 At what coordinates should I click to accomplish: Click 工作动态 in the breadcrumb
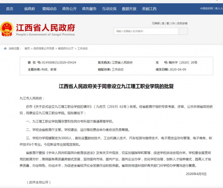click(x=83, y=48)
